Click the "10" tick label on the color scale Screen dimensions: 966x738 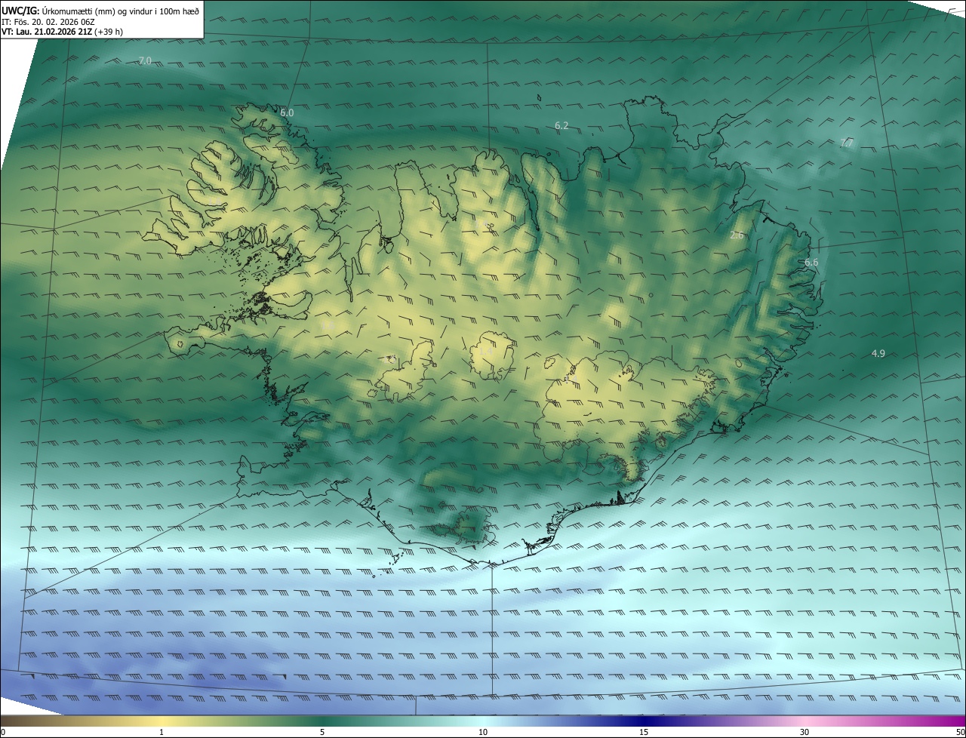(483, 733)
